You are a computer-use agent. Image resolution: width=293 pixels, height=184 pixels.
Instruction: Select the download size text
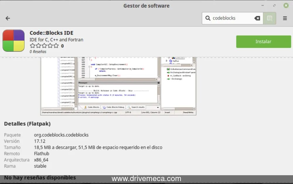coord(98,147)
